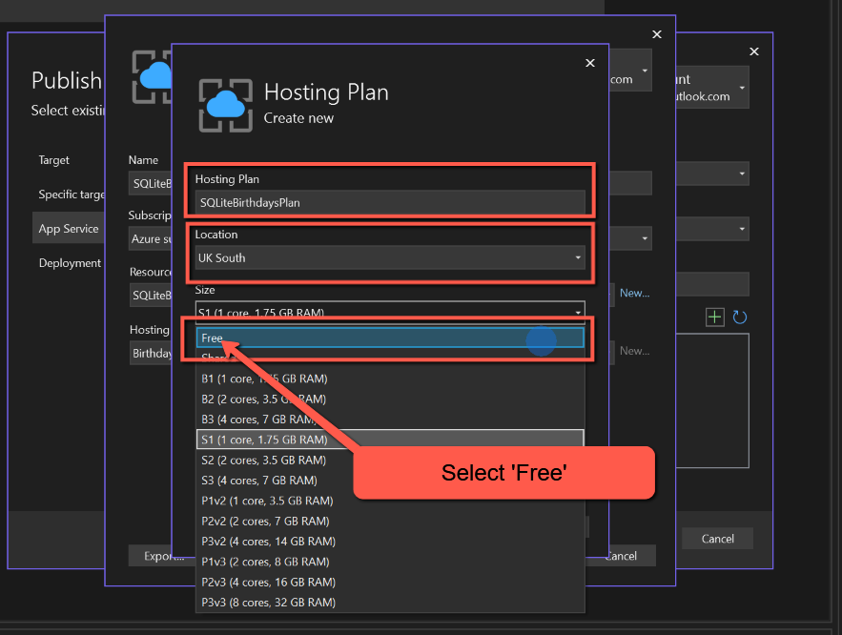Collapse the Size dropdown arrow

(577, 313)
